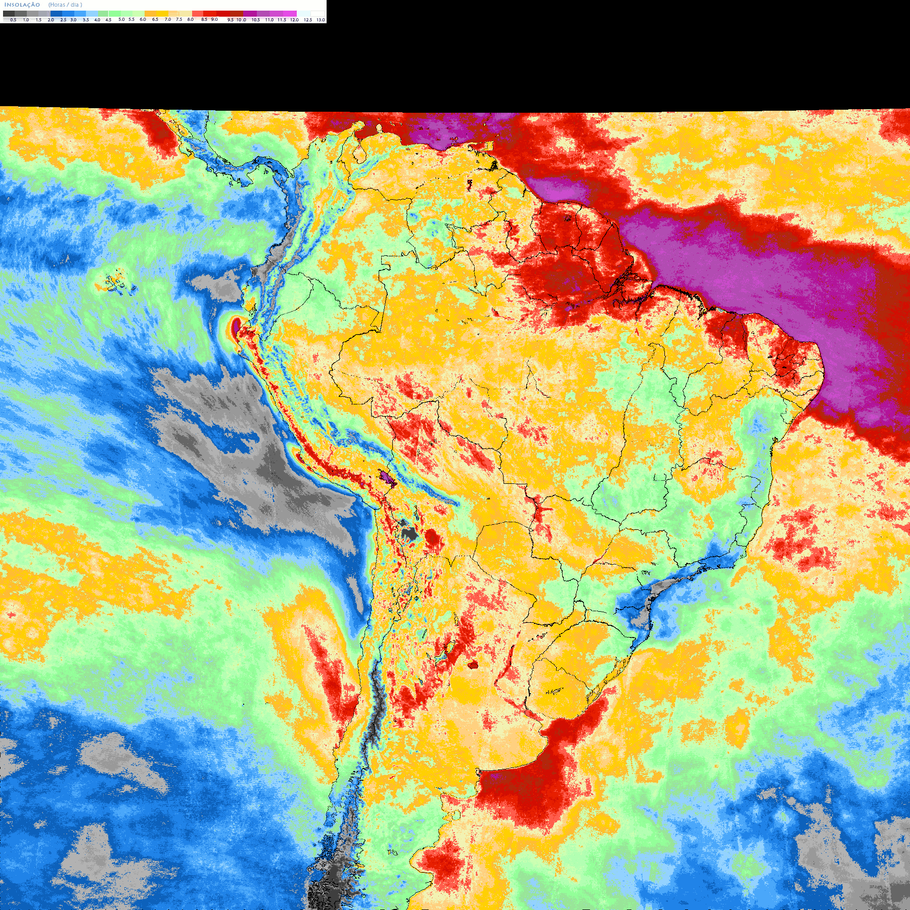
Task: Select the dark blue swatch above 2.5
Action: click(56, 14)
